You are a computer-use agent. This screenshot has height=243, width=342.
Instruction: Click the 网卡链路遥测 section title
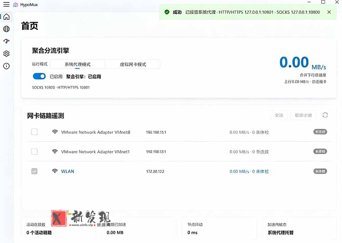point(45,116)
